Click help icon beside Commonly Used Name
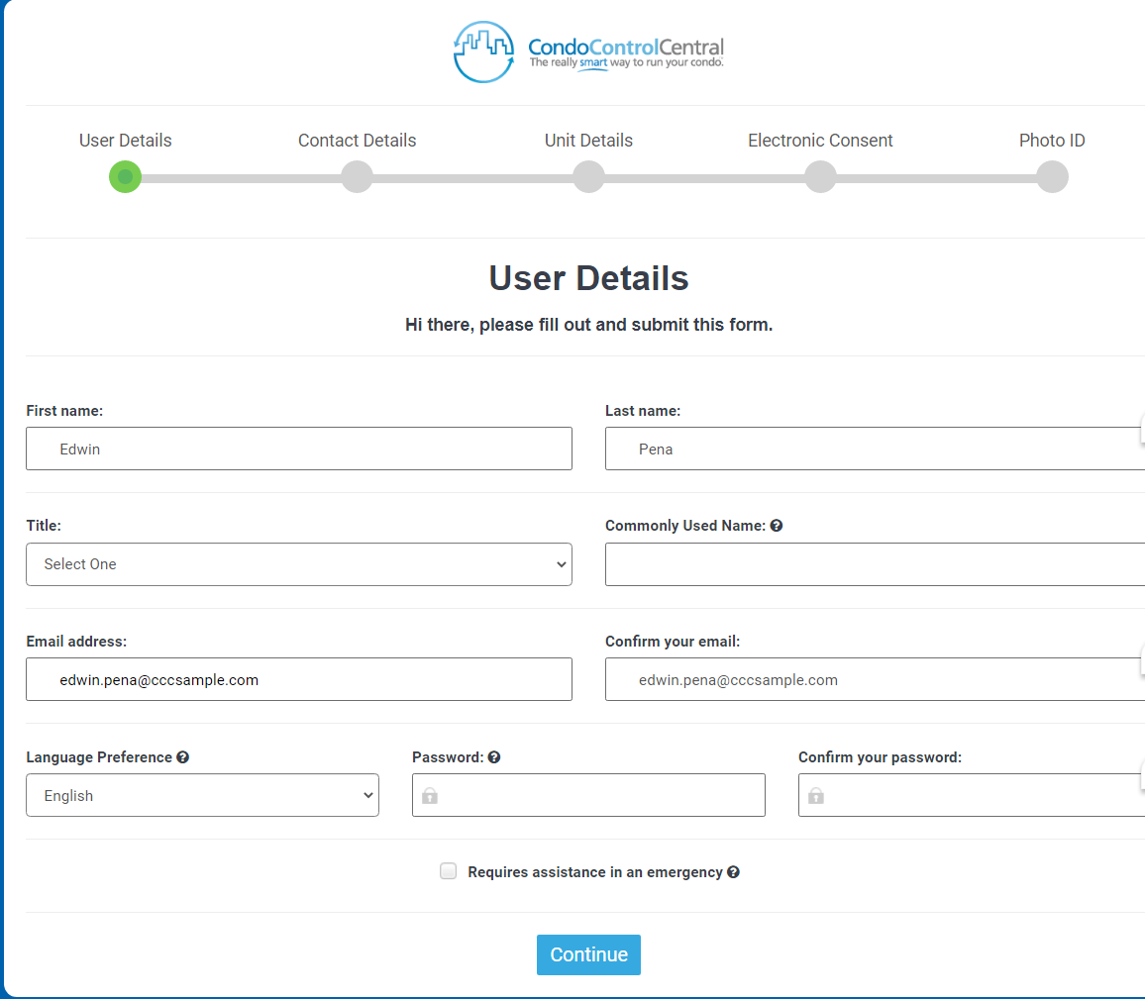Viewport: 1145px width, 999px height. [777, 526]
